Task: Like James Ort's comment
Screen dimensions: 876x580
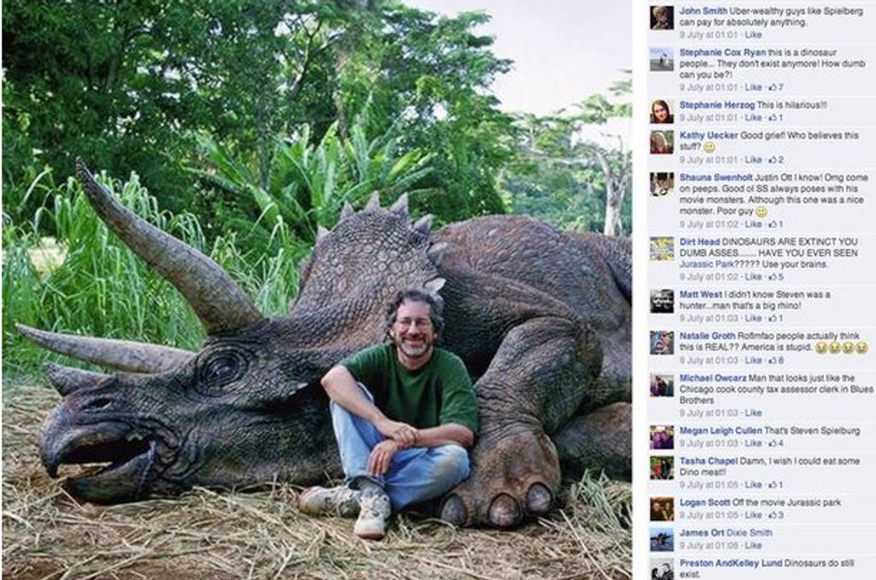Action: [x=753, y=545]
